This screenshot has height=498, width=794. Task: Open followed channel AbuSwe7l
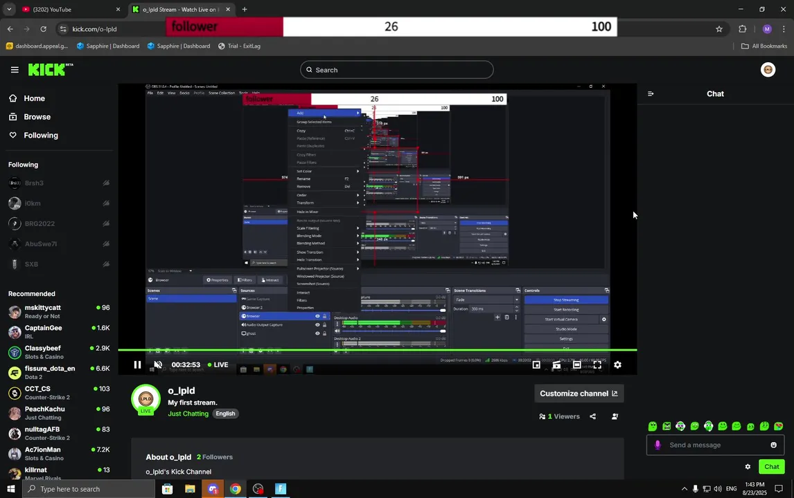coord(60,243)
